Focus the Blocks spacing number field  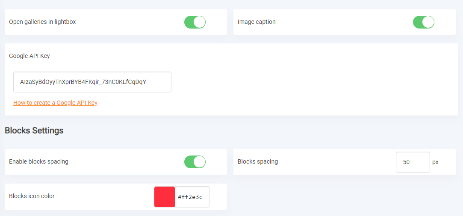[x=413, y=162]
